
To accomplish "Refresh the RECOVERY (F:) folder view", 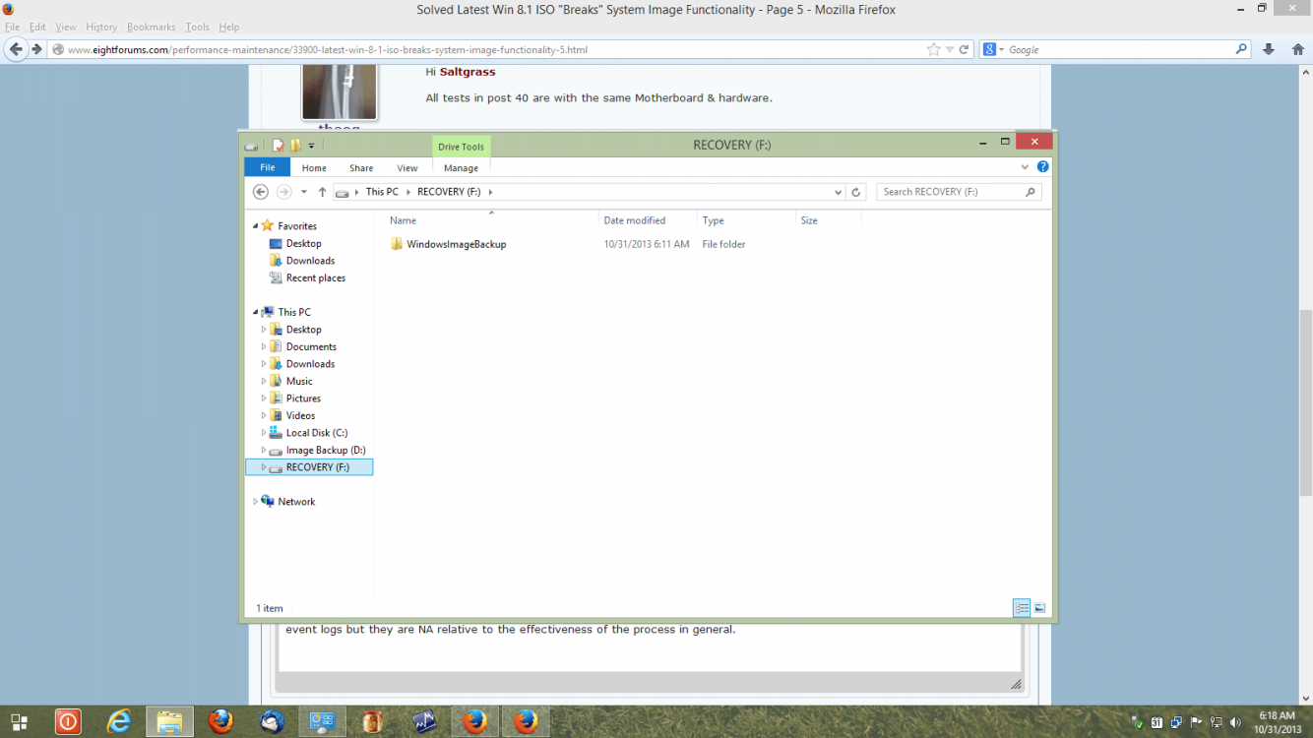I will click(x=856, y=192).
